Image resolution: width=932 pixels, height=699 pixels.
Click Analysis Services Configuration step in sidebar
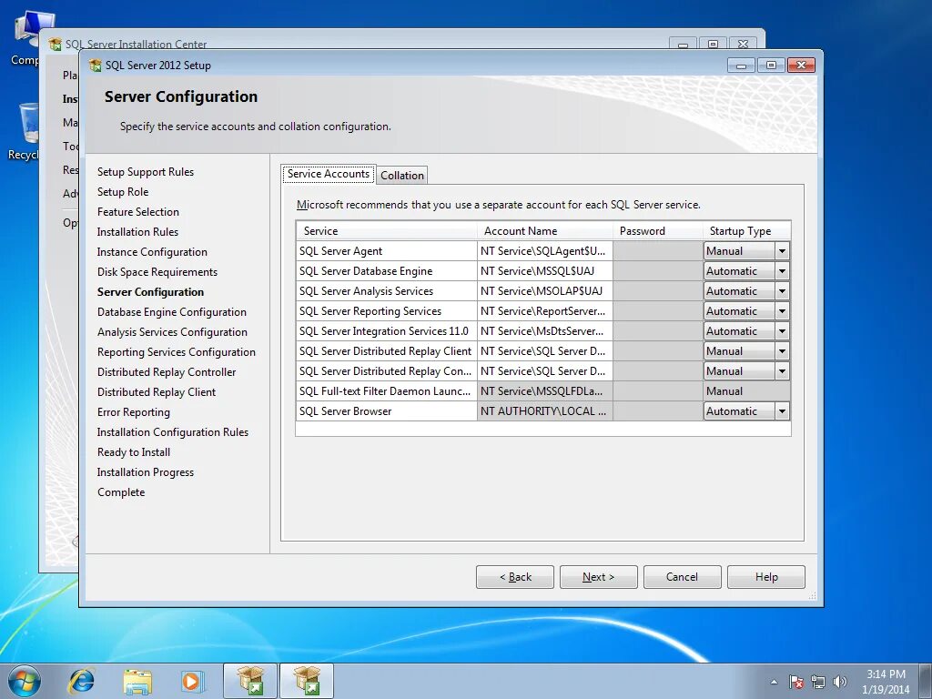[172, 332]
